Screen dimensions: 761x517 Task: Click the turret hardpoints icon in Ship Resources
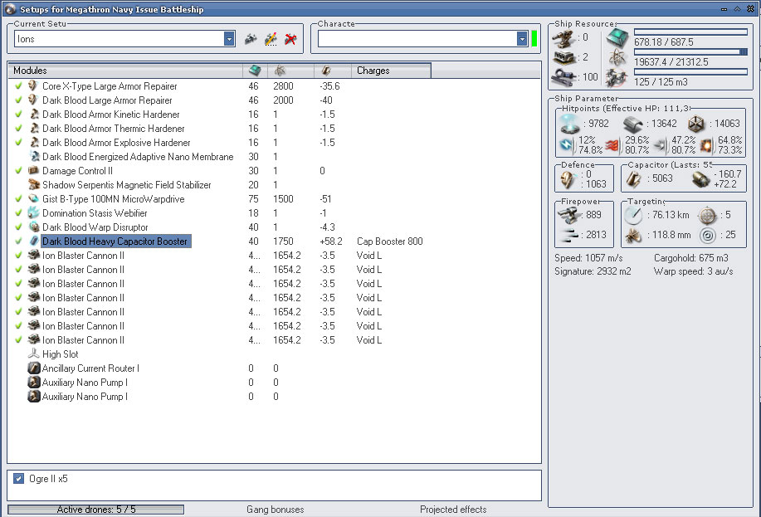pyautogui.click(x=564, y=38)
